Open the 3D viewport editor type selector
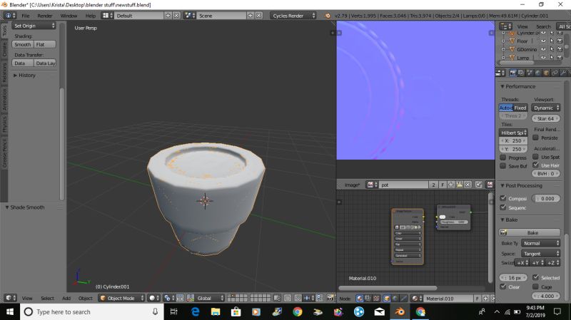The image size is (571, 320). pyautogui.click(x=10, y=298)
